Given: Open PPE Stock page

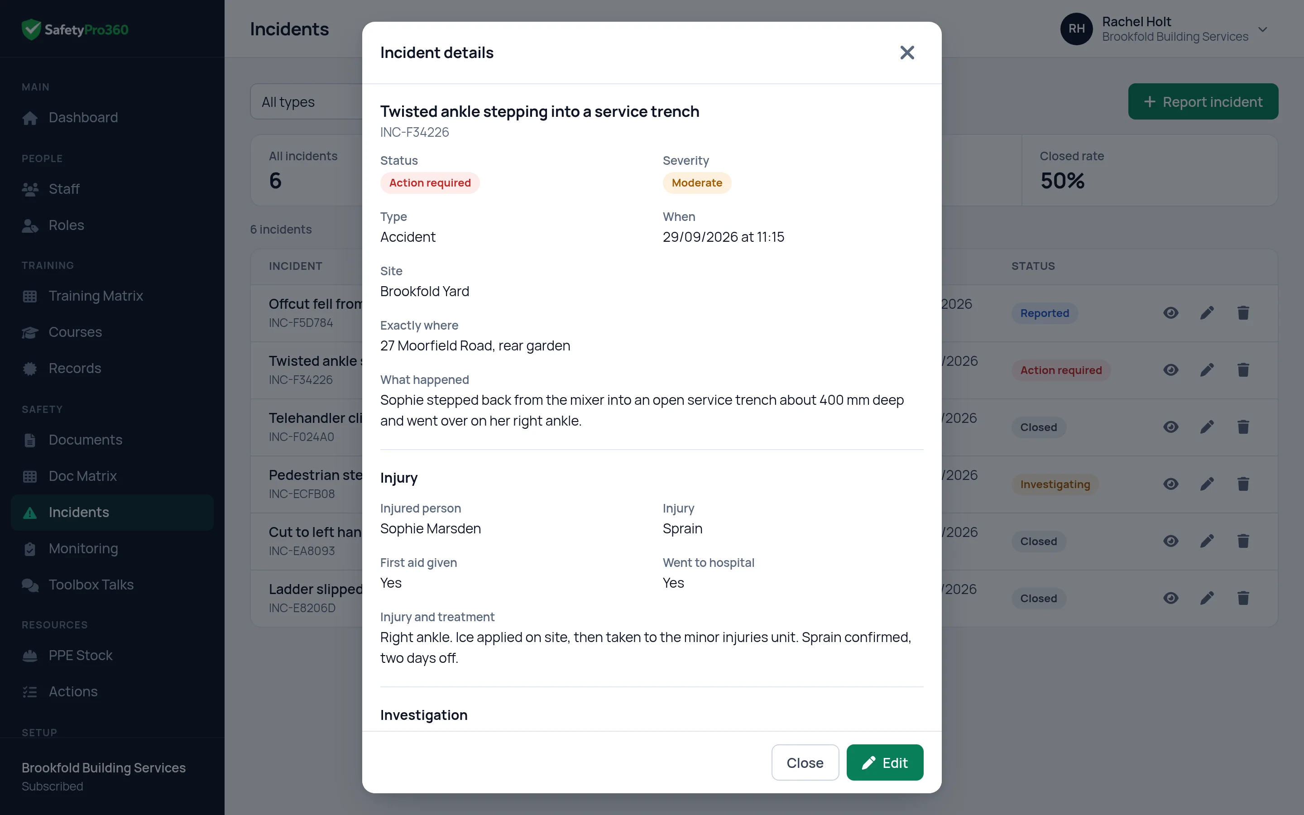Looking at the screenshot, I should point(112,656).
